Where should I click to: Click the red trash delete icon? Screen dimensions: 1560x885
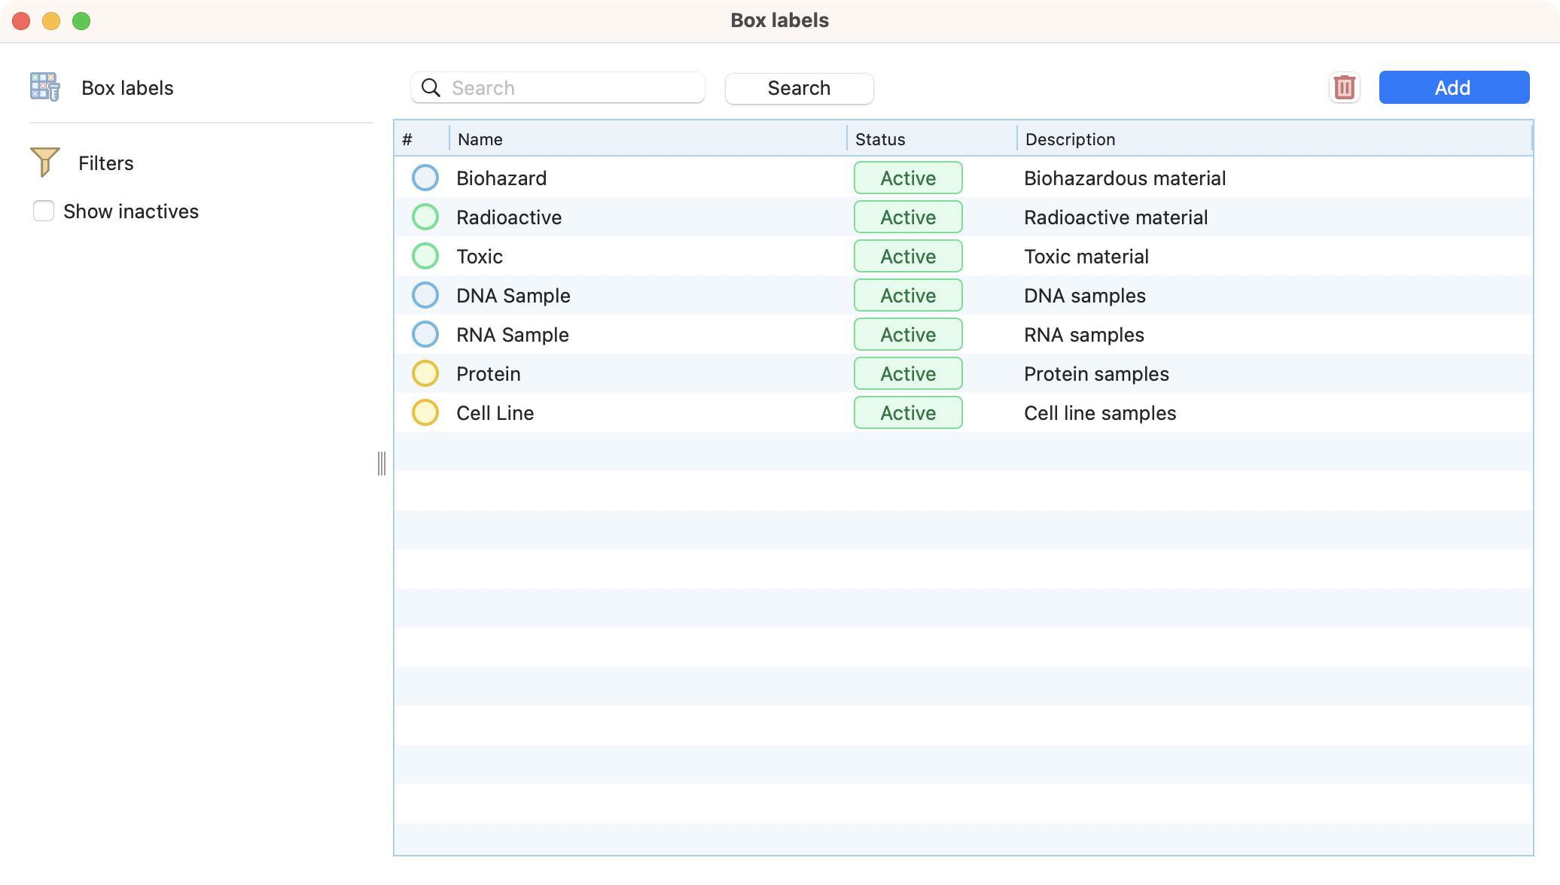(x=1344, y=87)
